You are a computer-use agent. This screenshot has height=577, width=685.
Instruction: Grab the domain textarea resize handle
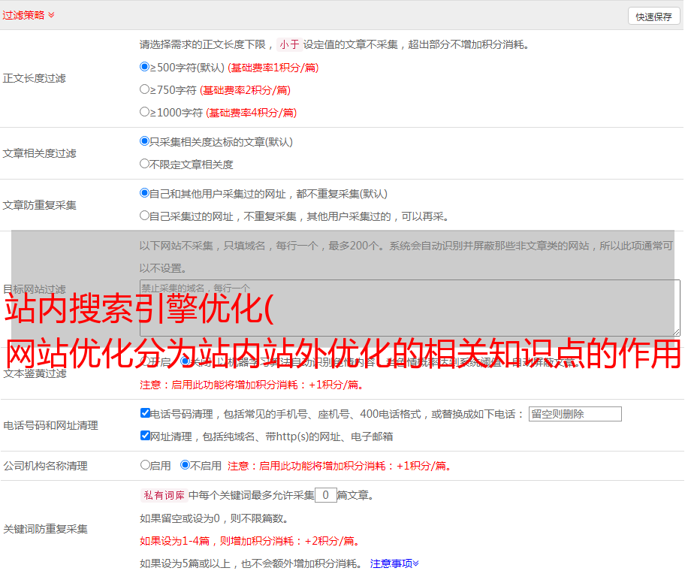pos(676,331)
